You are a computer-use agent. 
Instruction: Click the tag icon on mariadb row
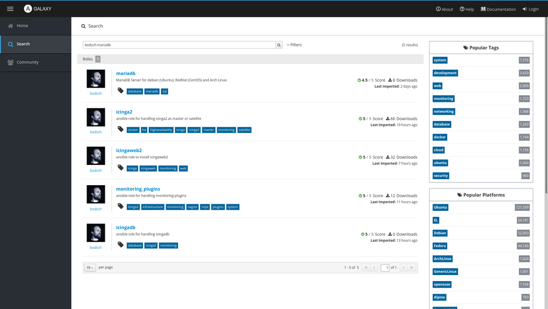click(121, 90)
